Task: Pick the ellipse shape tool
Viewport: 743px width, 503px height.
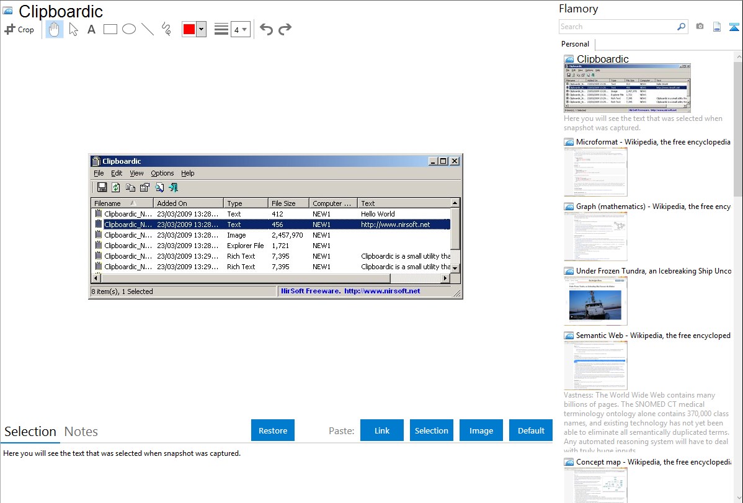Action: click(128, 29)
